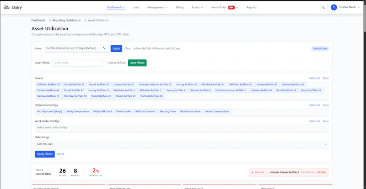Screen dimensions: 366x189
Task: Click the Reporting Dashboards breadcrumb
Action: [x=66, y=20]
